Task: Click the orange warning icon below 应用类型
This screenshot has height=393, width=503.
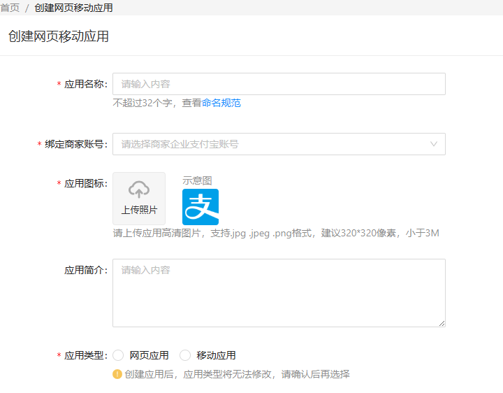Action: [117, 374]
